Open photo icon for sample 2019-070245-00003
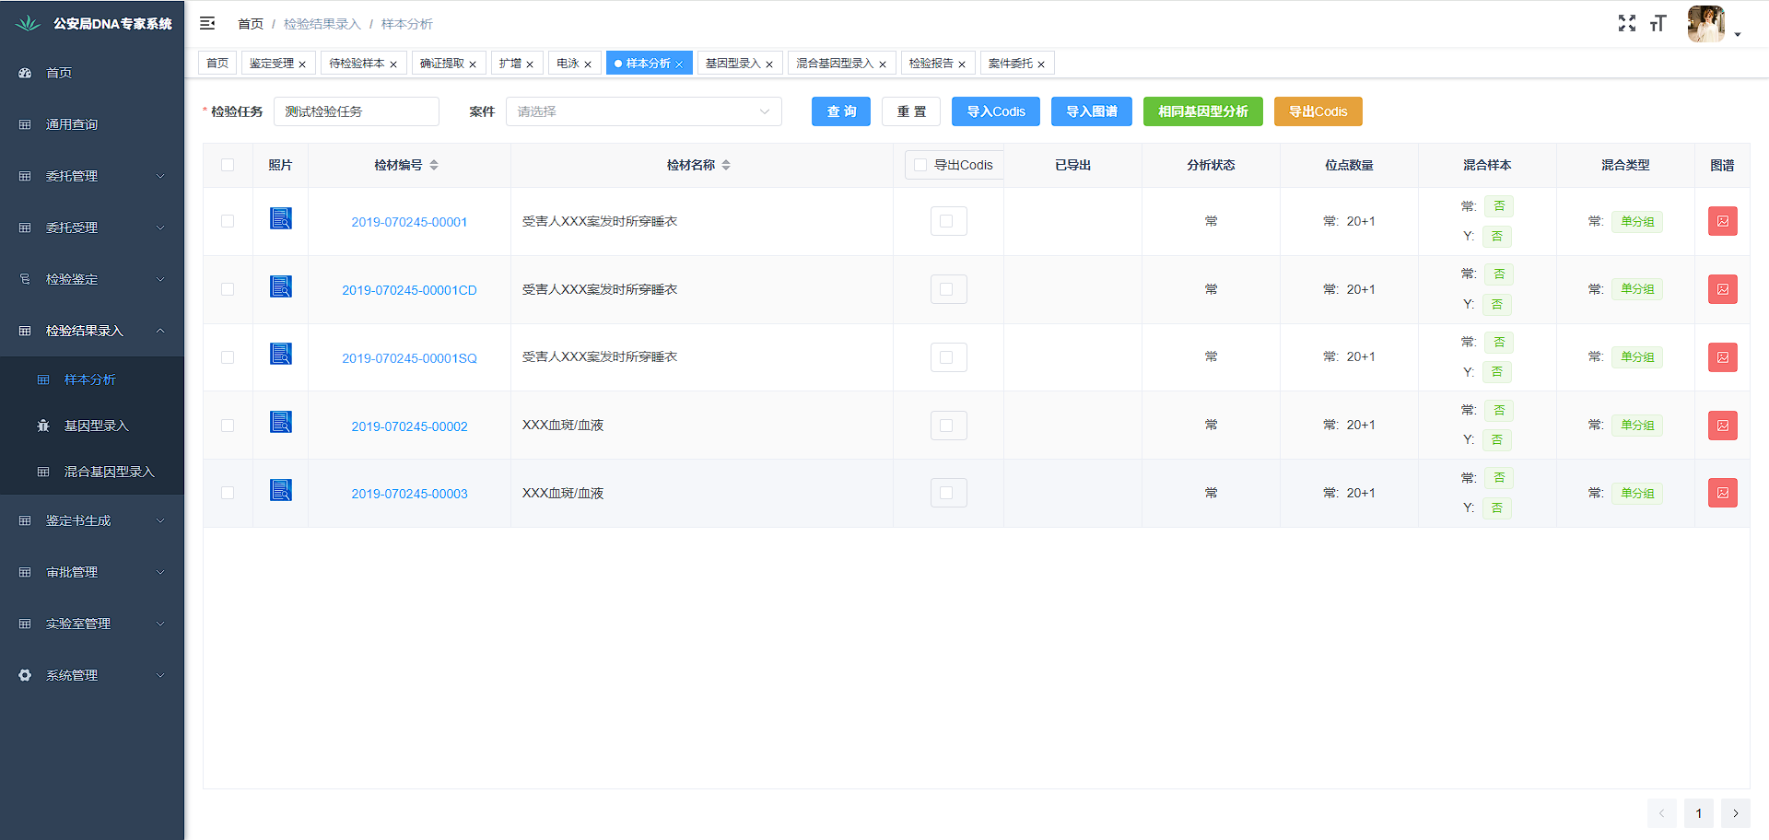This screenshot has height=840, width=1769. (x=280, y=490)
